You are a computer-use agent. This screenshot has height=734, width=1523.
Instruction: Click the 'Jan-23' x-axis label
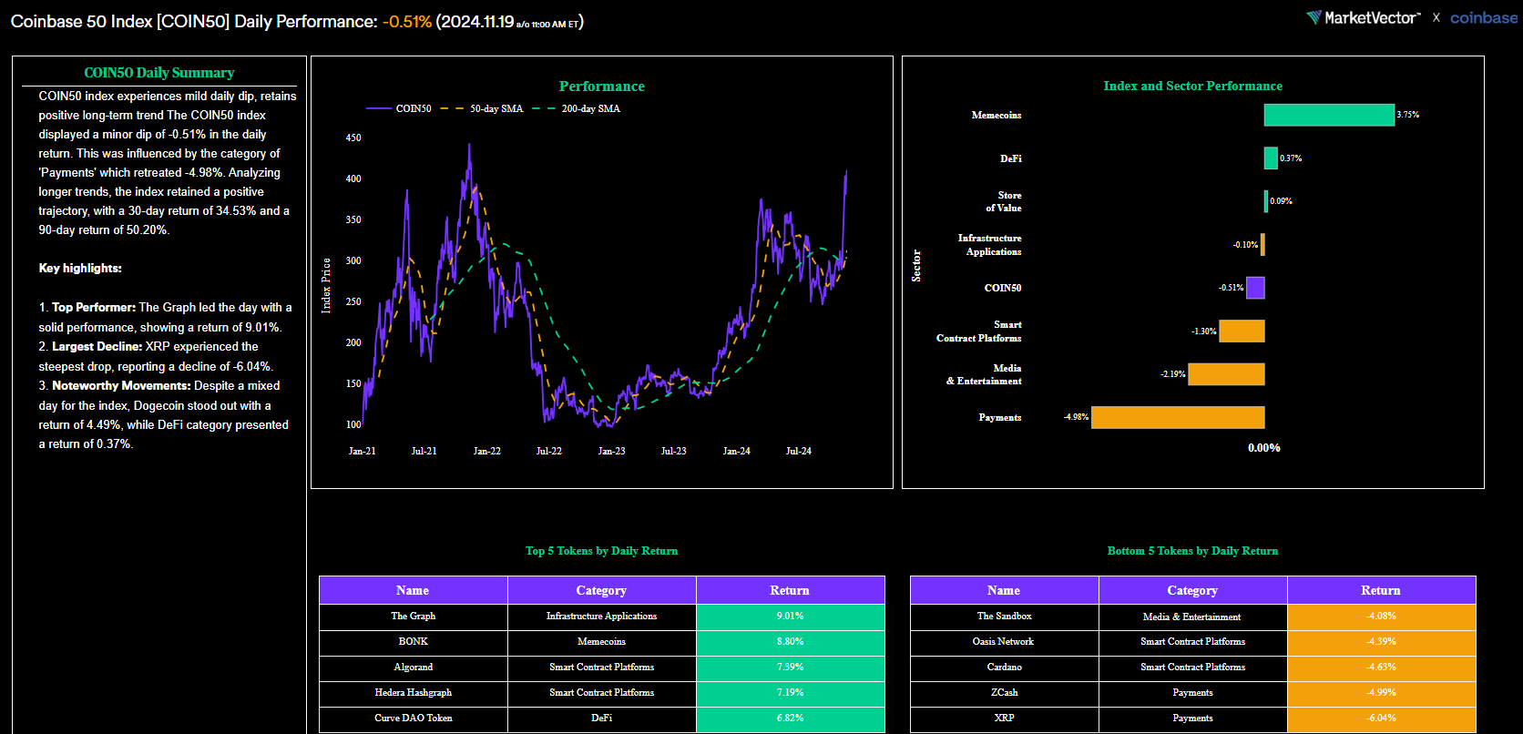(612, 451)
